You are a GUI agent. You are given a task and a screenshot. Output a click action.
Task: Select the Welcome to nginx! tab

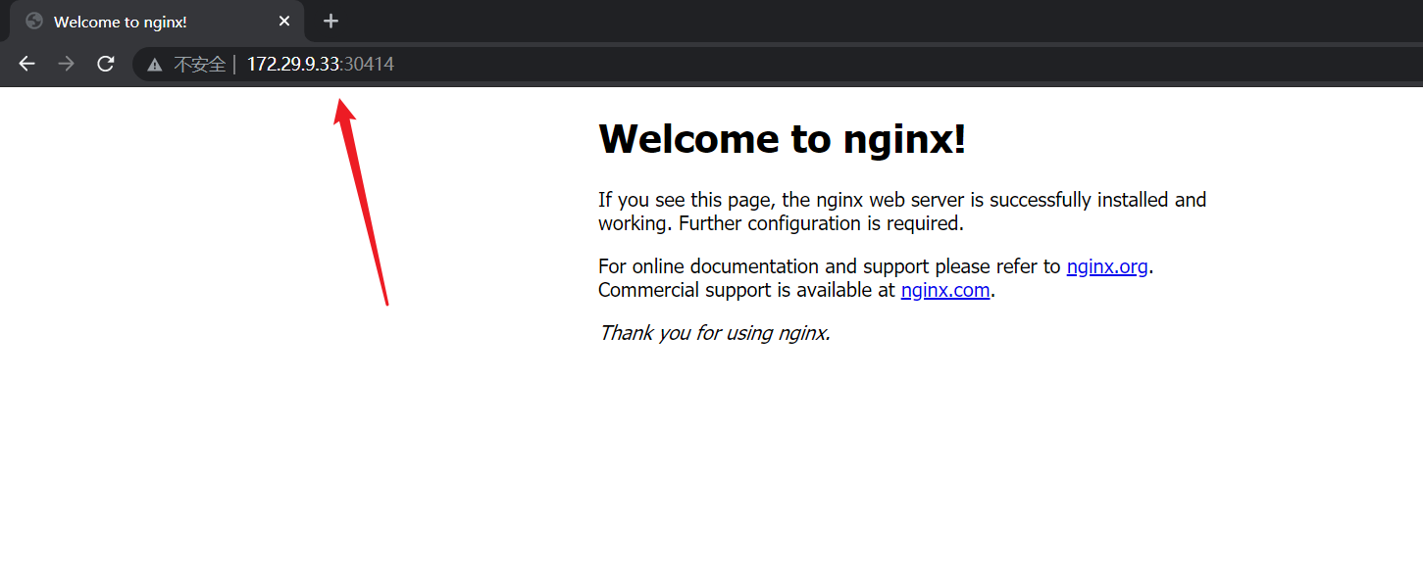tap(157, 21)
